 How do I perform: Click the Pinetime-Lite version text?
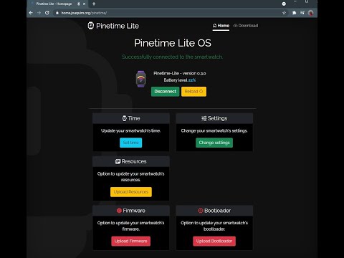(x=180, y=73)
